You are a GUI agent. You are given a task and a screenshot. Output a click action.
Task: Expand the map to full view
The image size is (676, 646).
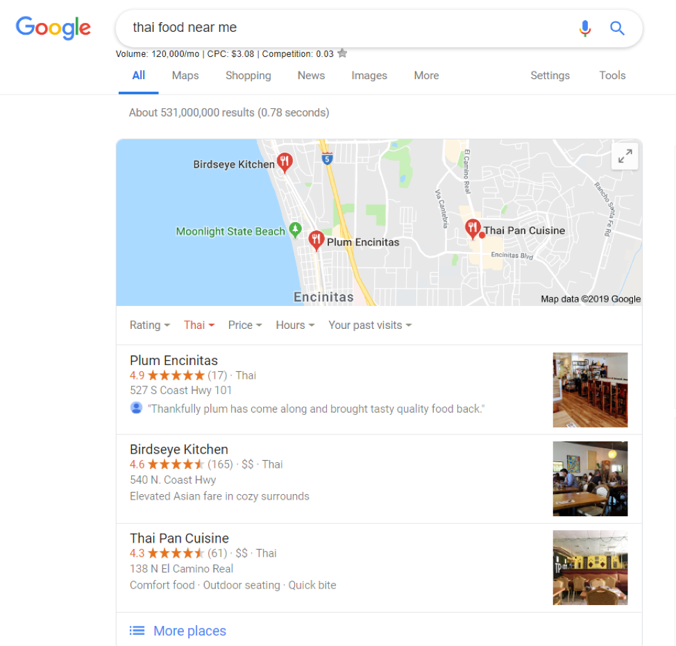click(625, 156)
